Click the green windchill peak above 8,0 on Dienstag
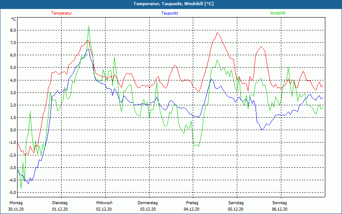Viewport: 342px width, 214px height. (88, 26)
